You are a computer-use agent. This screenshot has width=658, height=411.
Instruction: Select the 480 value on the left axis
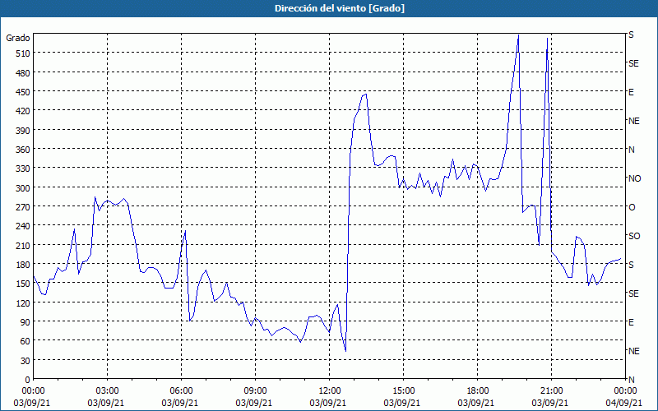click(x=23, y=73)
